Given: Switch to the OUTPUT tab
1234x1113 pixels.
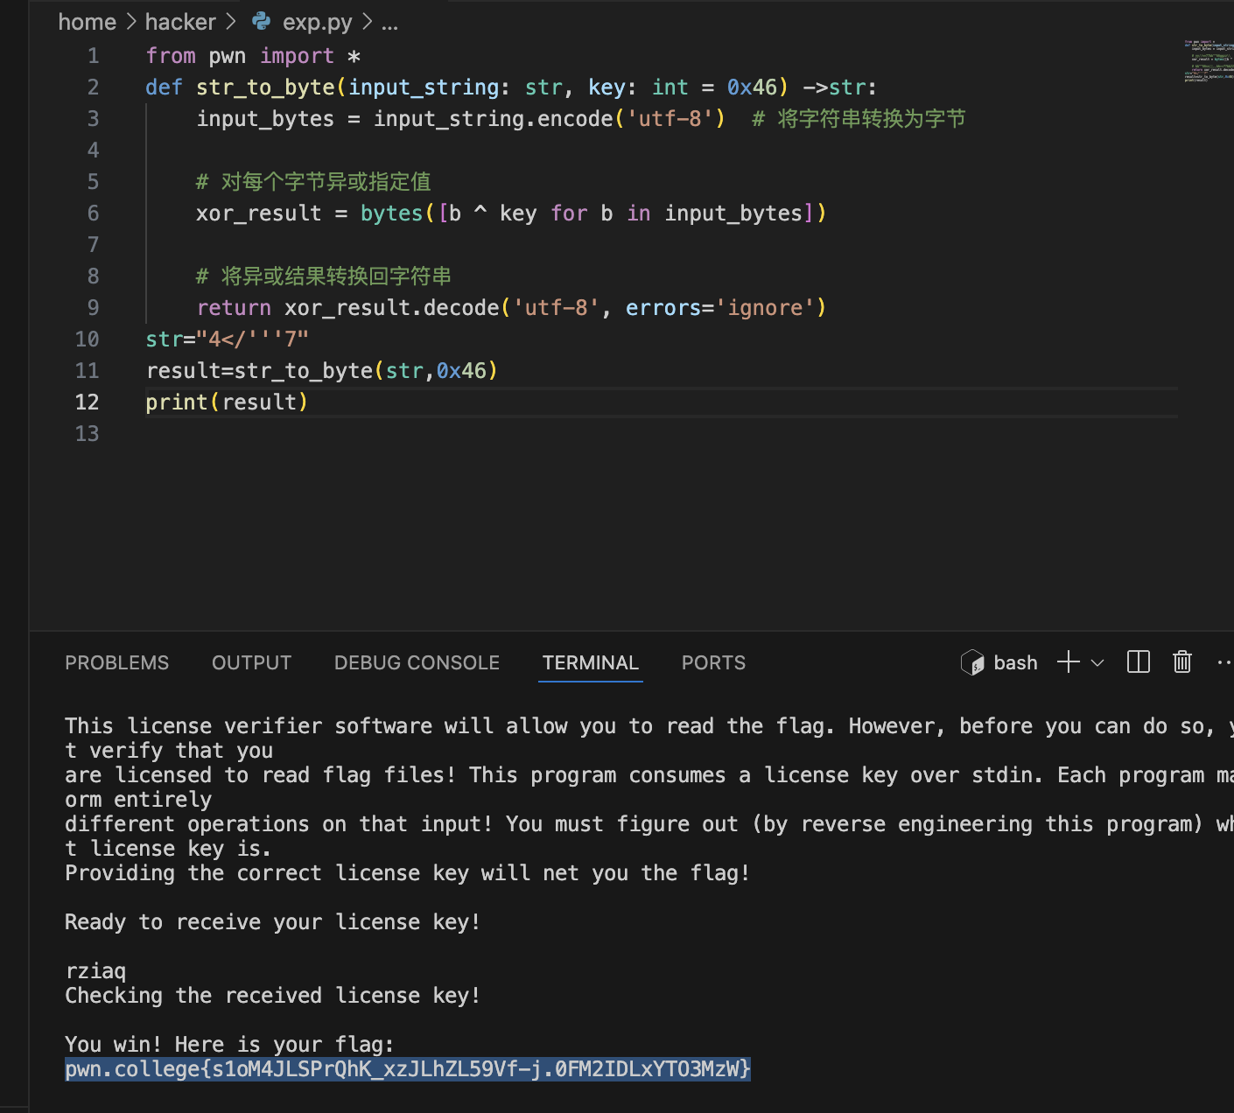Looking at the screenshot, I should pyautogui.click(x=251, y=663).
